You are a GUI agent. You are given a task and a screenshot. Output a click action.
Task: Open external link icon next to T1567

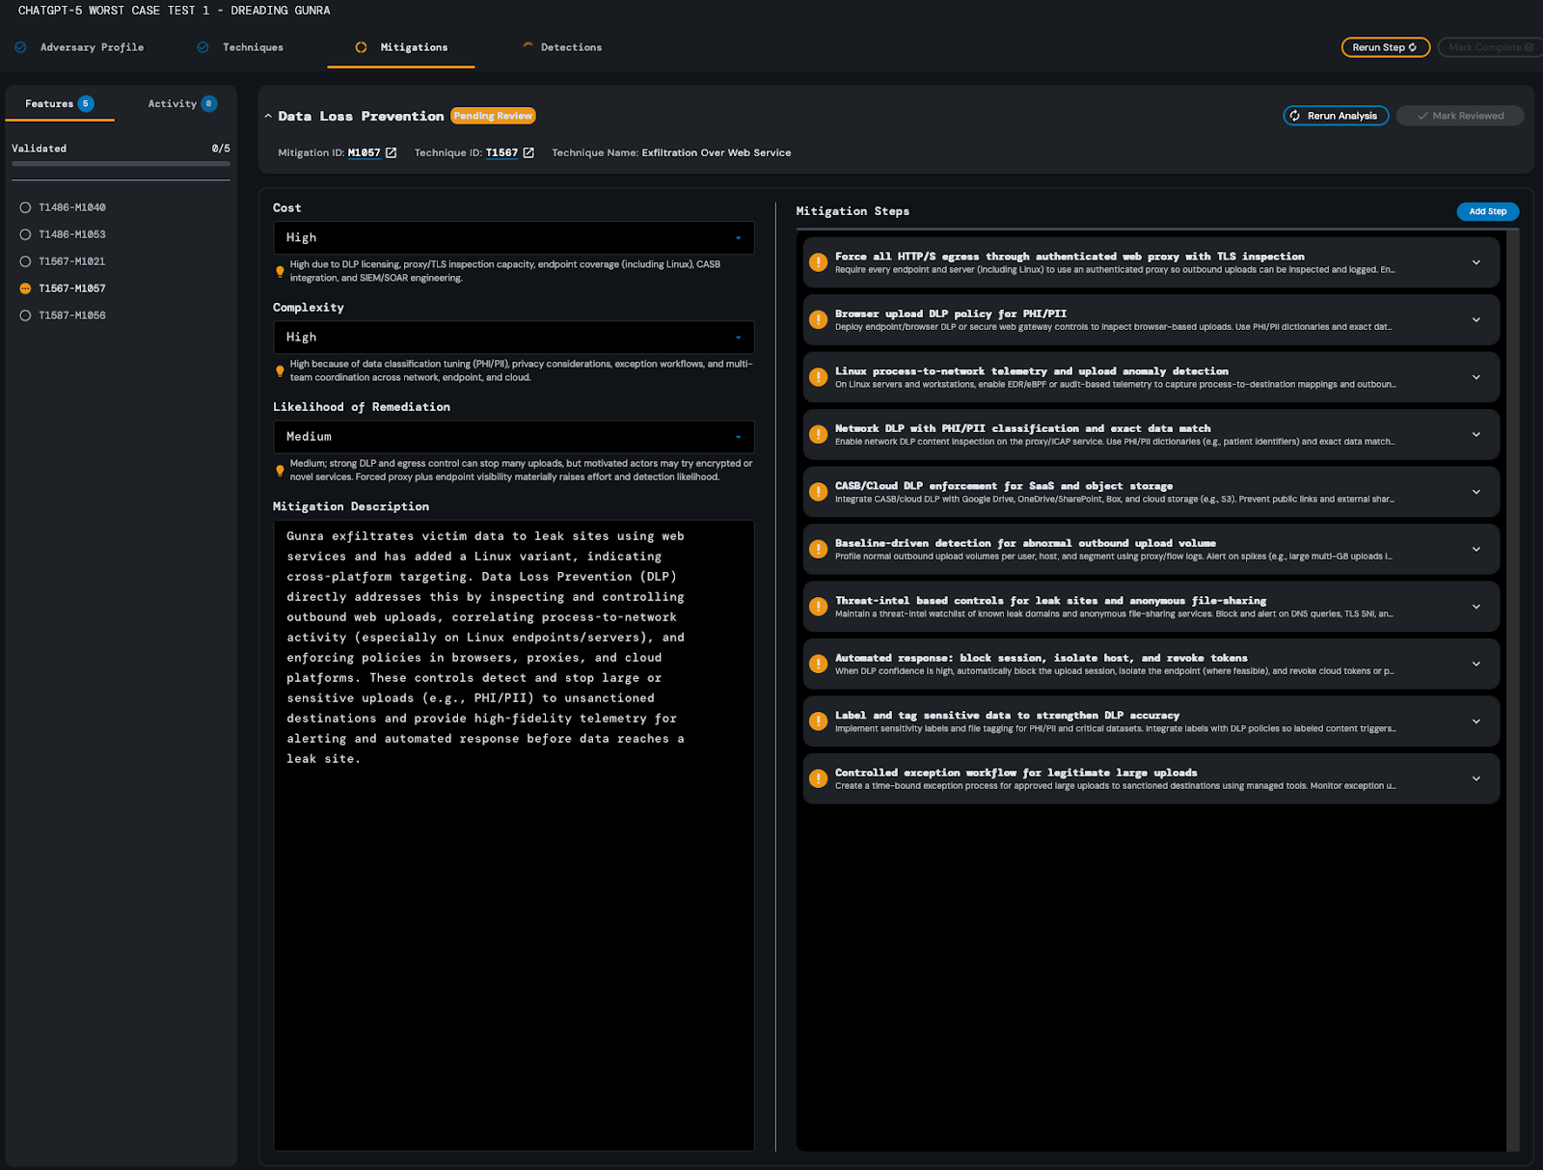528,152
